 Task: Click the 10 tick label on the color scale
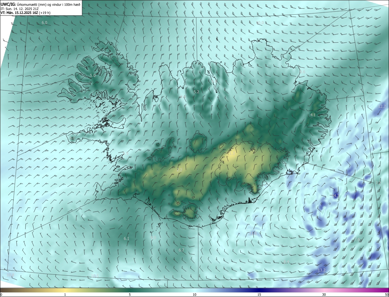pos(194,295)
